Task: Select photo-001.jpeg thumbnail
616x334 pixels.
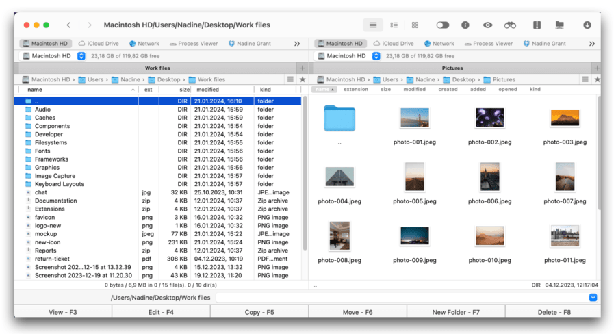Action: 415,118
